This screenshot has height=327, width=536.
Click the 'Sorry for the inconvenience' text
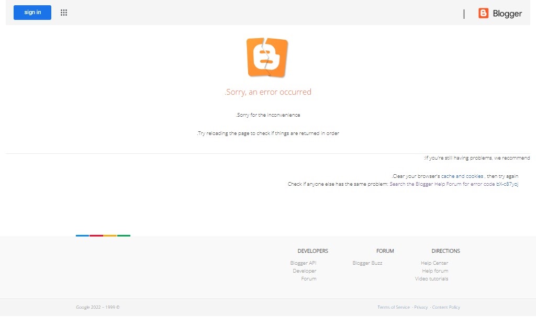(x=268, y=115)
